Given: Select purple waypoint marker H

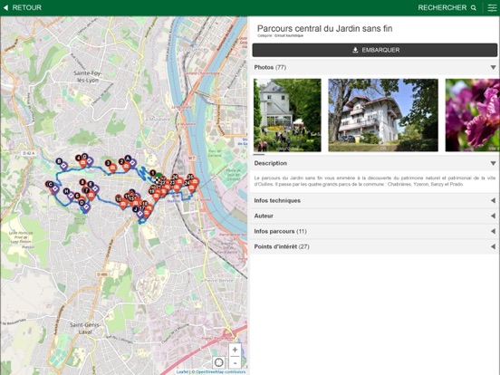Looking at the screenshot, I should [x=71, y=196].
